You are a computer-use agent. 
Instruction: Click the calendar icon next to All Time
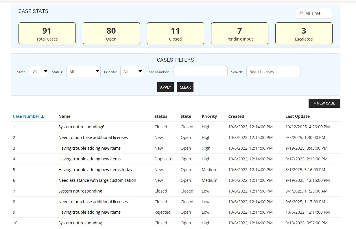301,13
